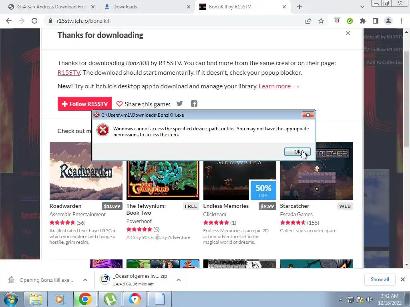Click the Roadwarden title link
The image size is (410, 307).
65,206
